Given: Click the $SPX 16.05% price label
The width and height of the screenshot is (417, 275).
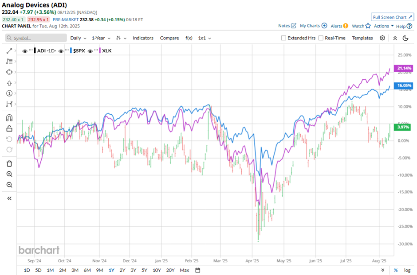Looking at the screenshot, I should click(403, 85).
